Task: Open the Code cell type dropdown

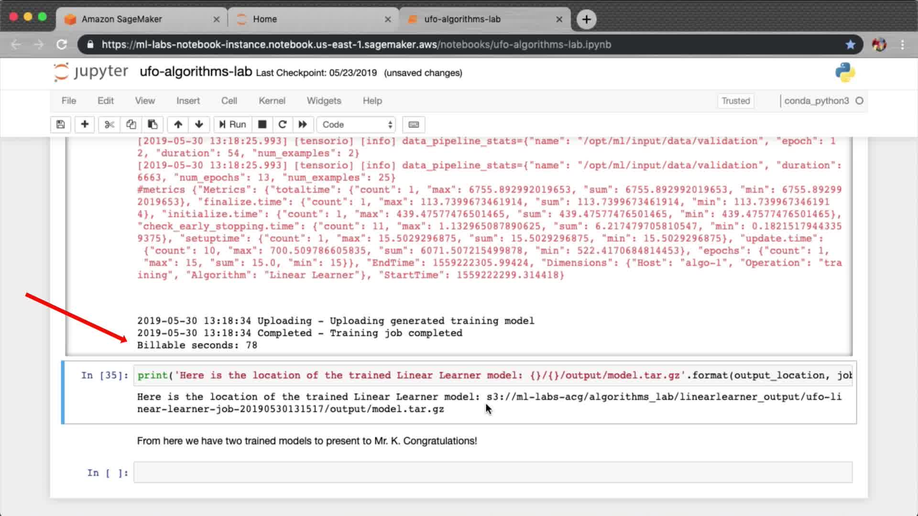Action: point(357,125)
